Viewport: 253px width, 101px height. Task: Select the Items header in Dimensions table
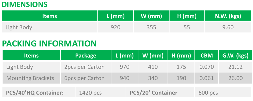click(50, 16)
